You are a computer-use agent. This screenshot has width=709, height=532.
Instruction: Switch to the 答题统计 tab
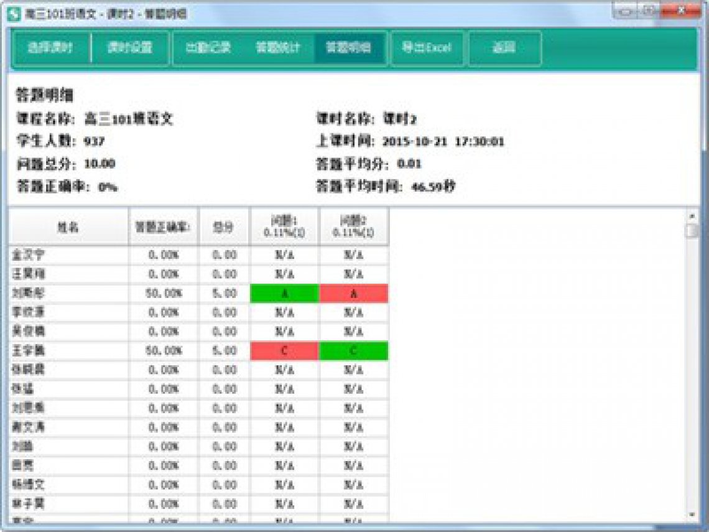(278, 48)
